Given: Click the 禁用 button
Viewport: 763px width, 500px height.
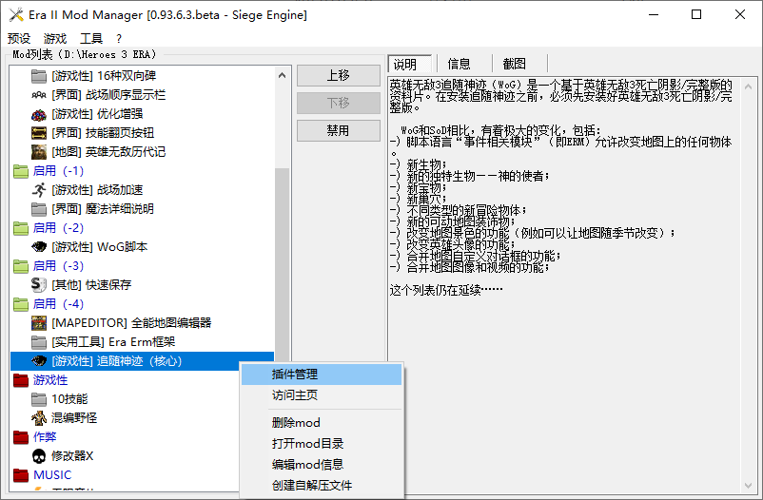Looking at the screenshot, I should 338,131.
